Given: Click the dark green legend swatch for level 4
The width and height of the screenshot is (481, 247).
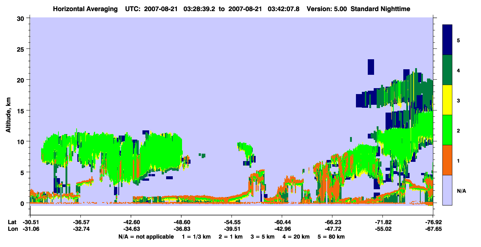Looking at the screenshot, I should [447, 70].
